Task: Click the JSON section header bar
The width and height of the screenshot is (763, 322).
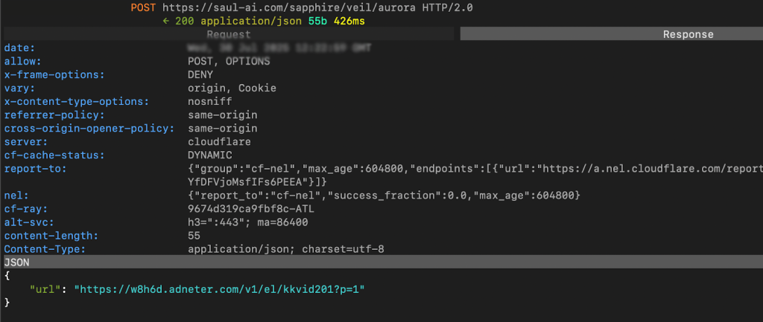Action: pyautogui.click(x=381, y=262)
